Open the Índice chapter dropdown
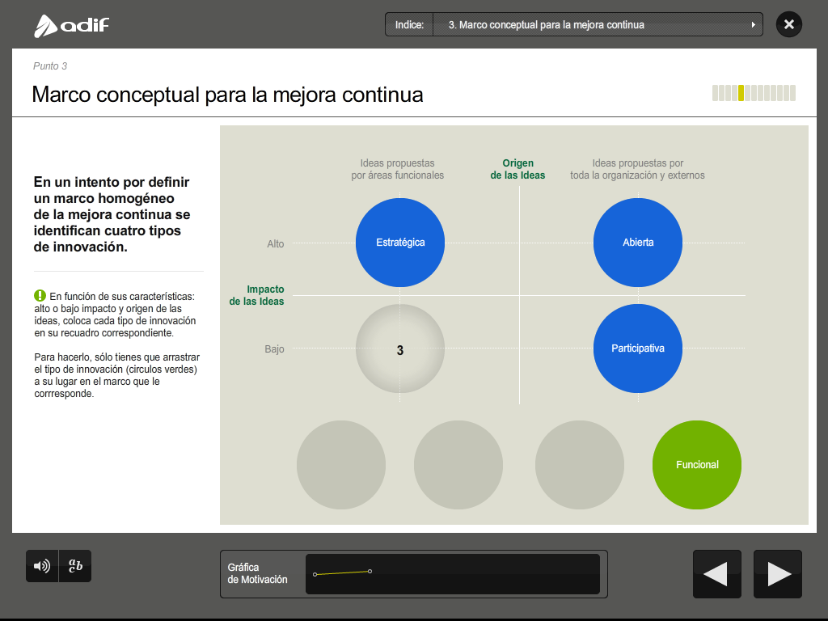 pyautogui.click(x=598, y=24)
